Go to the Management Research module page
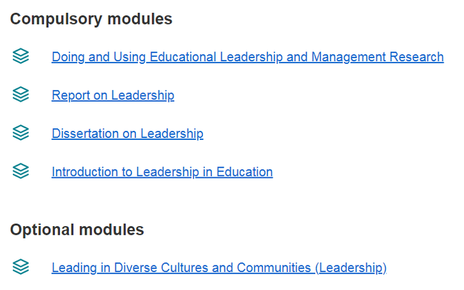 [x=247, y=57]
